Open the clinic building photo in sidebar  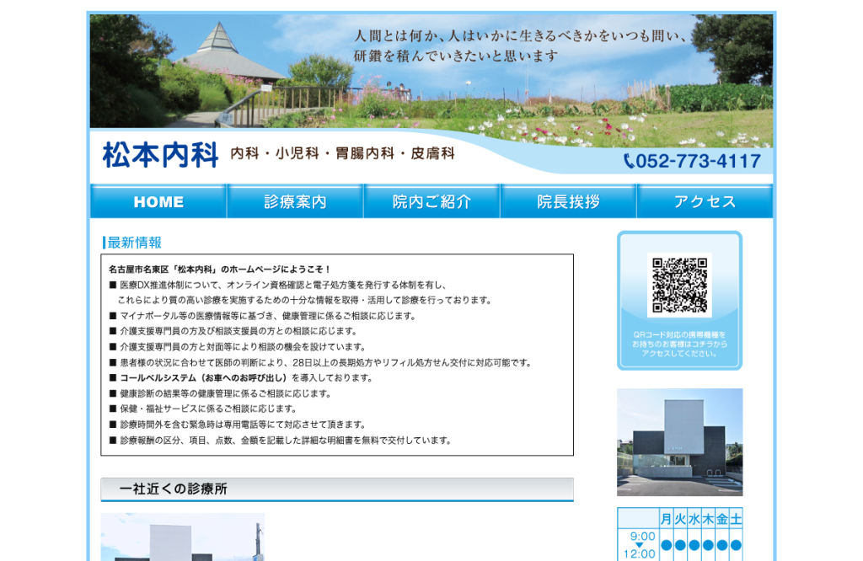680,442
